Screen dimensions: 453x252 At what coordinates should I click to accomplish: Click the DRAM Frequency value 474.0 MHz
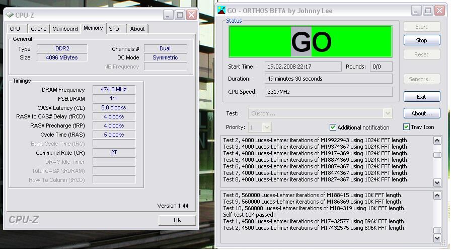(x=114, y=89)
